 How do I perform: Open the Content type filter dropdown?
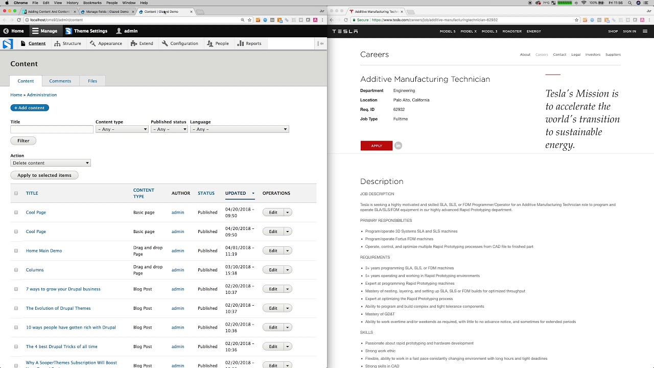(x=122, y=129)
